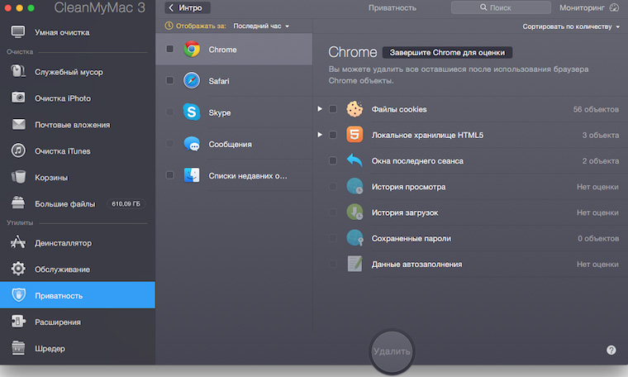Click the Сохраненные пароли key icon
Viewport: 628px width, 377px height.
click(354, 238)
